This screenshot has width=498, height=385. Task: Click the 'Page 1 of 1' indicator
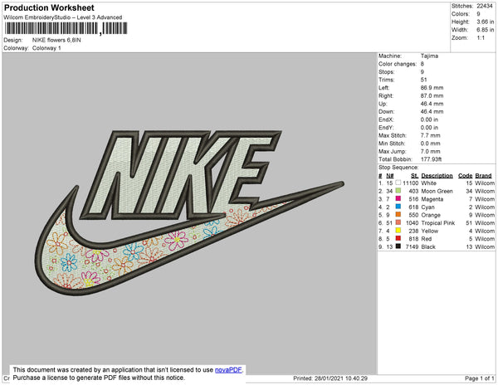(479, 378)
